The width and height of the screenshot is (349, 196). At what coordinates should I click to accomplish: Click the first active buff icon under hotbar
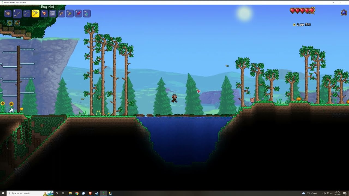(x=10, y=23)
